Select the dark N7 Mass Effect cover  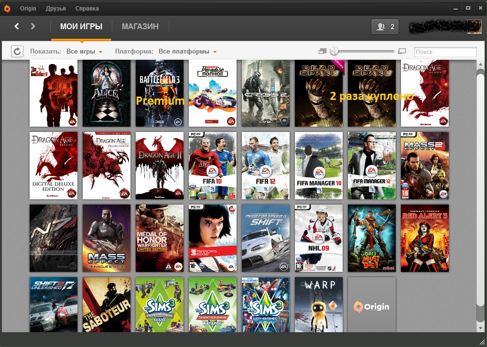54,239
